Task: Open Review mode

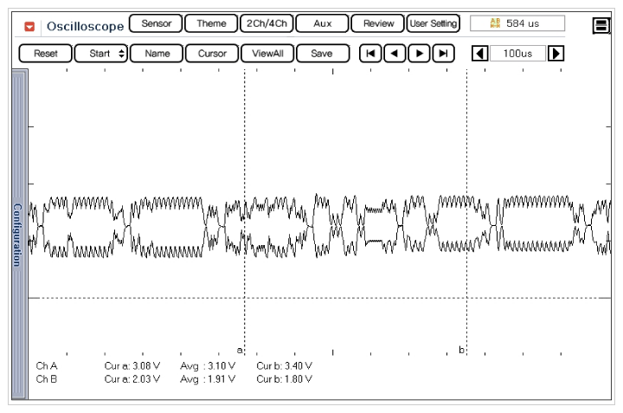Action: click(378, 23)
